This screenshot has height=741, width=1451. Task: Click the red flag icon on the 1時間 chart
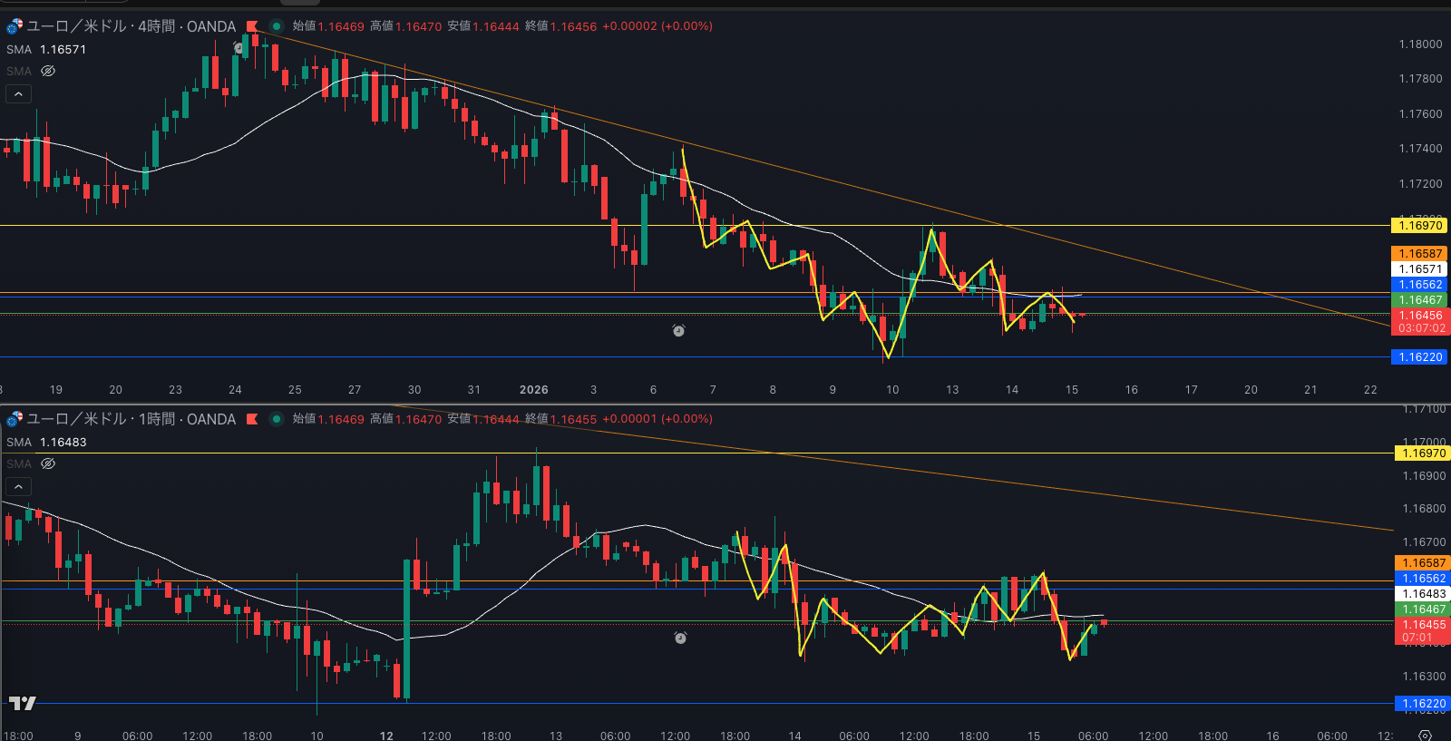(x=252, y=419)
